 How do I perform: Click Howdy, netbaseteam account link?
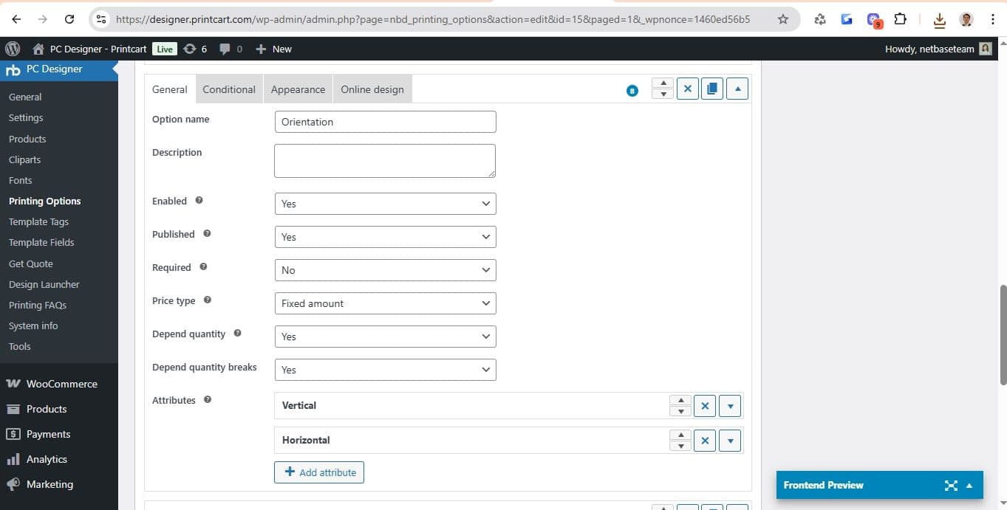(x=938, y=49)
